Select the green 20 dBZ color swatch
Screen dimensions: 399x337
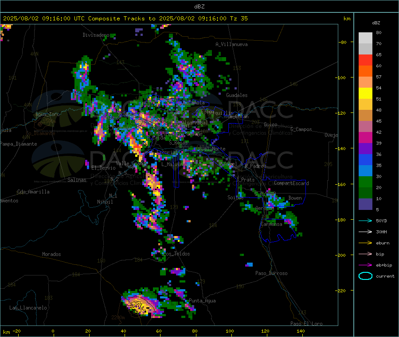[365, 182]
